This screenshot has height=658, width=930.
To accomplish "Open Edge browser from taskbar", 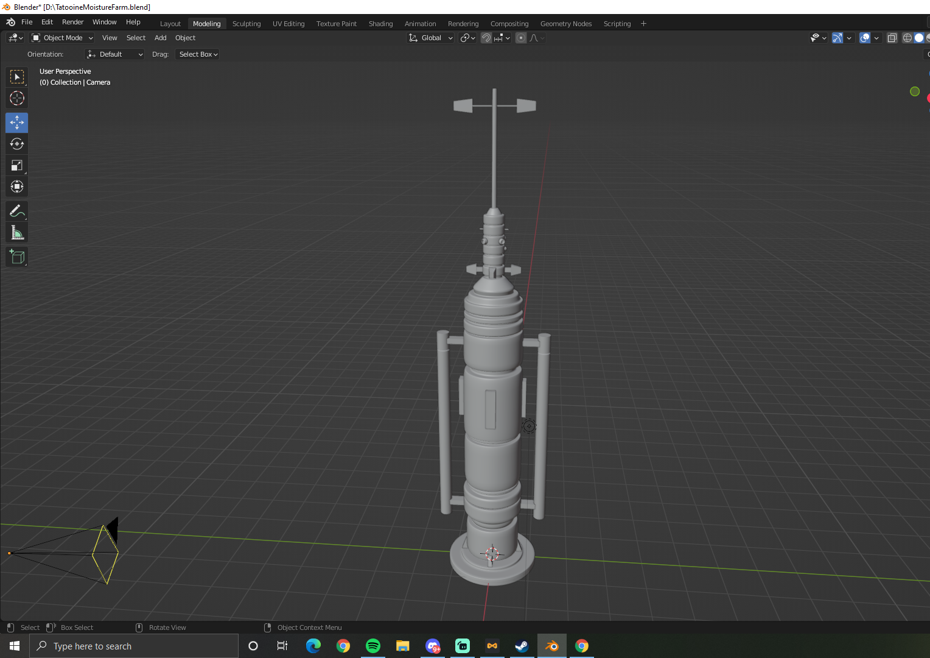I will point(313,646).
